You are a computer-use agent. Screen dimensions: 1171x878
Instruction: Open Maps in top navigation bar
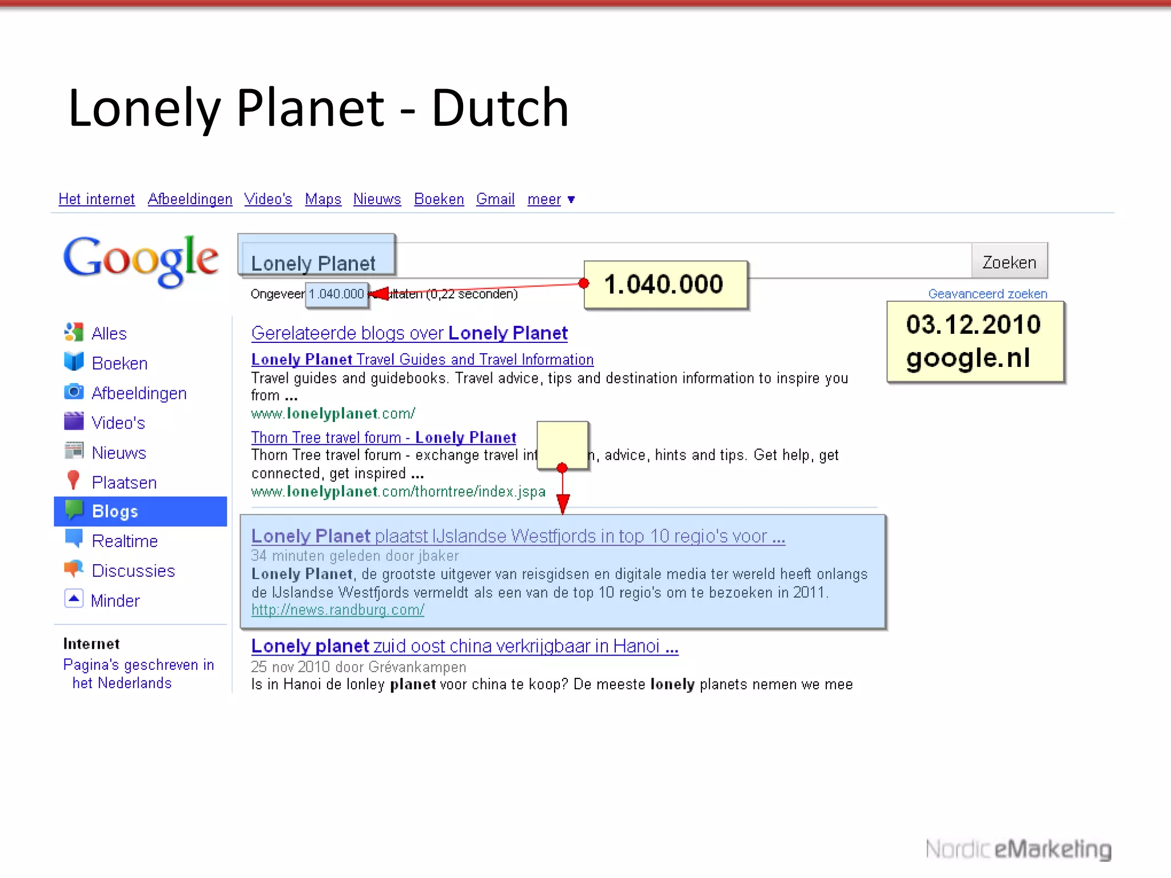coord(323,199)
